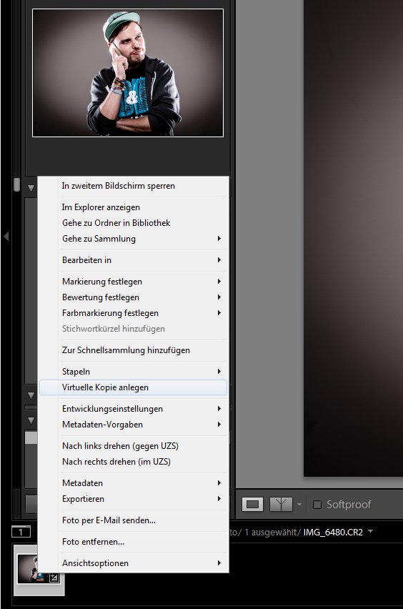Select the Loupe view rectangle icon

coord(252,504)
